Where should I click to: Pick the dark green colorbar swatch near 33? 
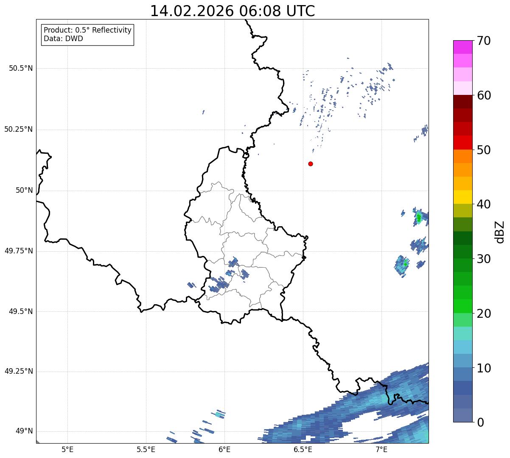[x=462, y=238]
